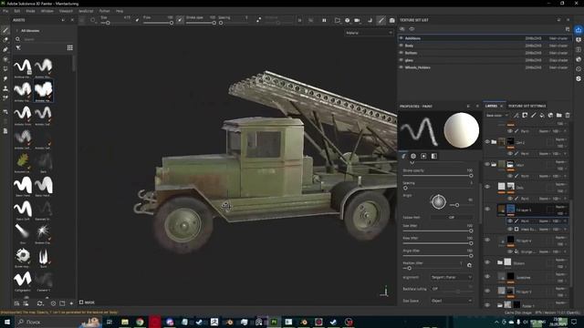Image resolution: width=584 pixels, height=328 pixels.
Task: Select the Paint brush tool in the left toolbar
Action: (x=5, y=30)
